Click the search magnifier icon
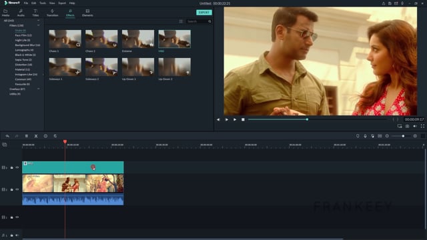Image resolution: width=427 pixels, height=240 pixels. (x=209, y=21)
